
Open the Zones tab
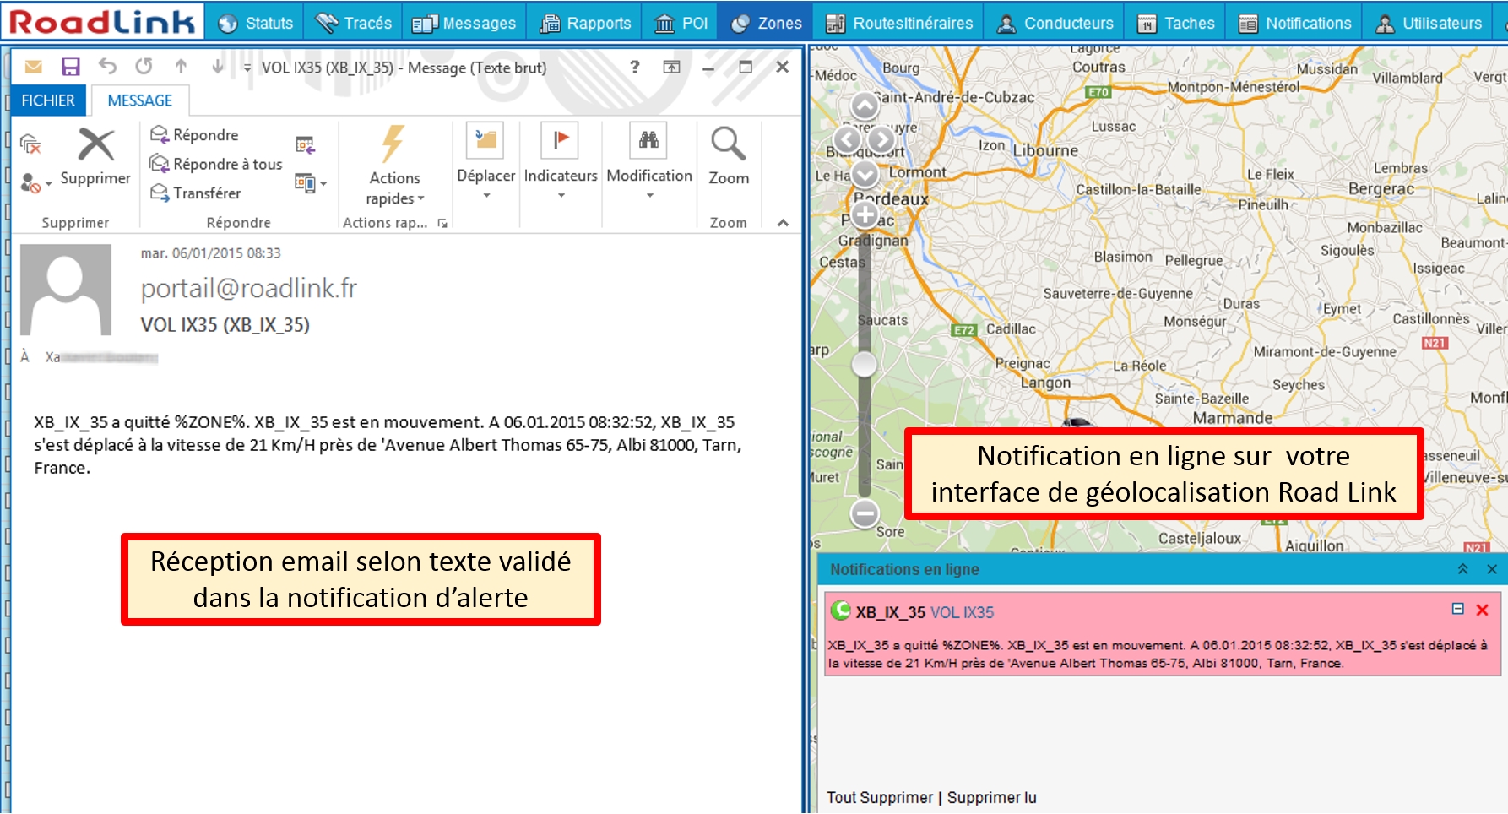766,23
